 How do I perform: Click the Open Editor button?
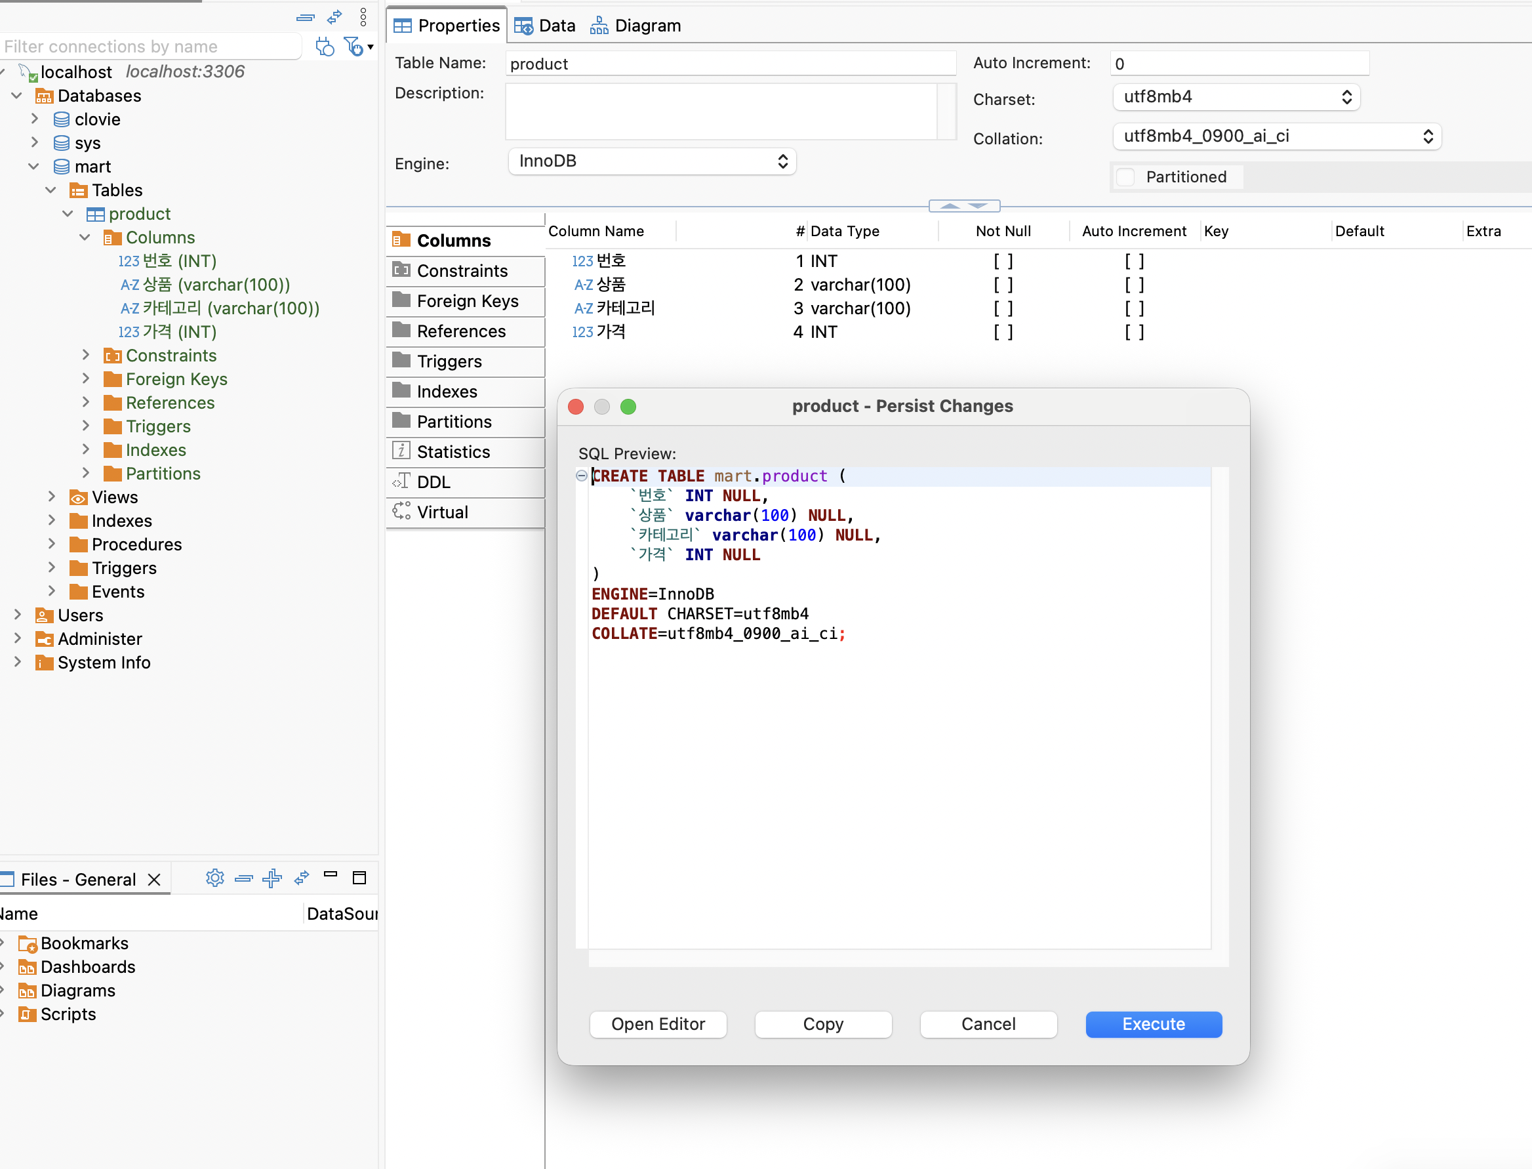[x=658, y=1024]
